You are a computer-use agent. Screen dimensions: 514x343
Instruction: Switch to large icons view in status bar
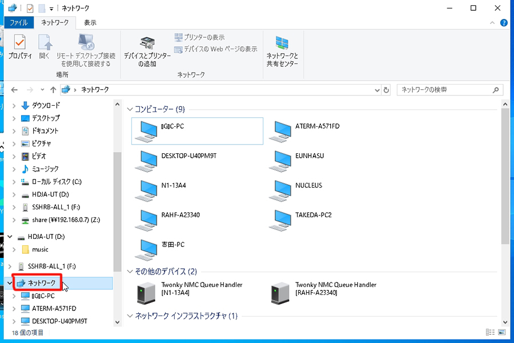point(501,332)
